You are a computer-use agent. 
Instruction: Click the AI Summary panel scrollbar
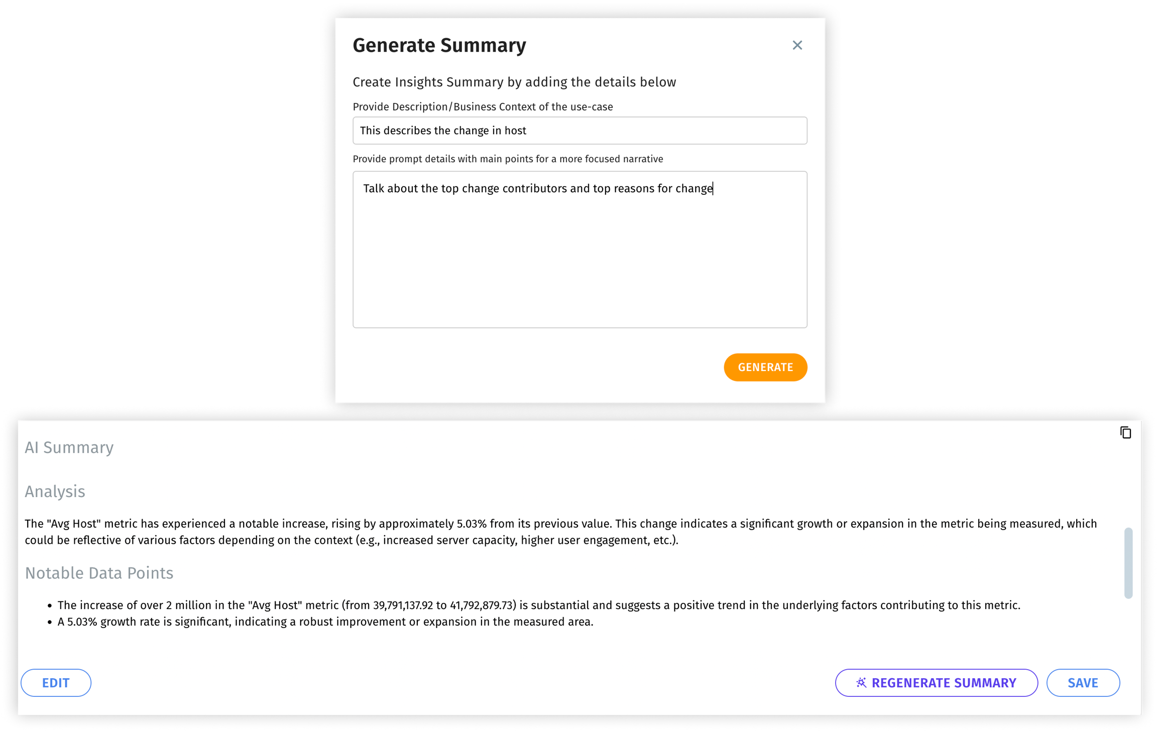pos(1128,562)
